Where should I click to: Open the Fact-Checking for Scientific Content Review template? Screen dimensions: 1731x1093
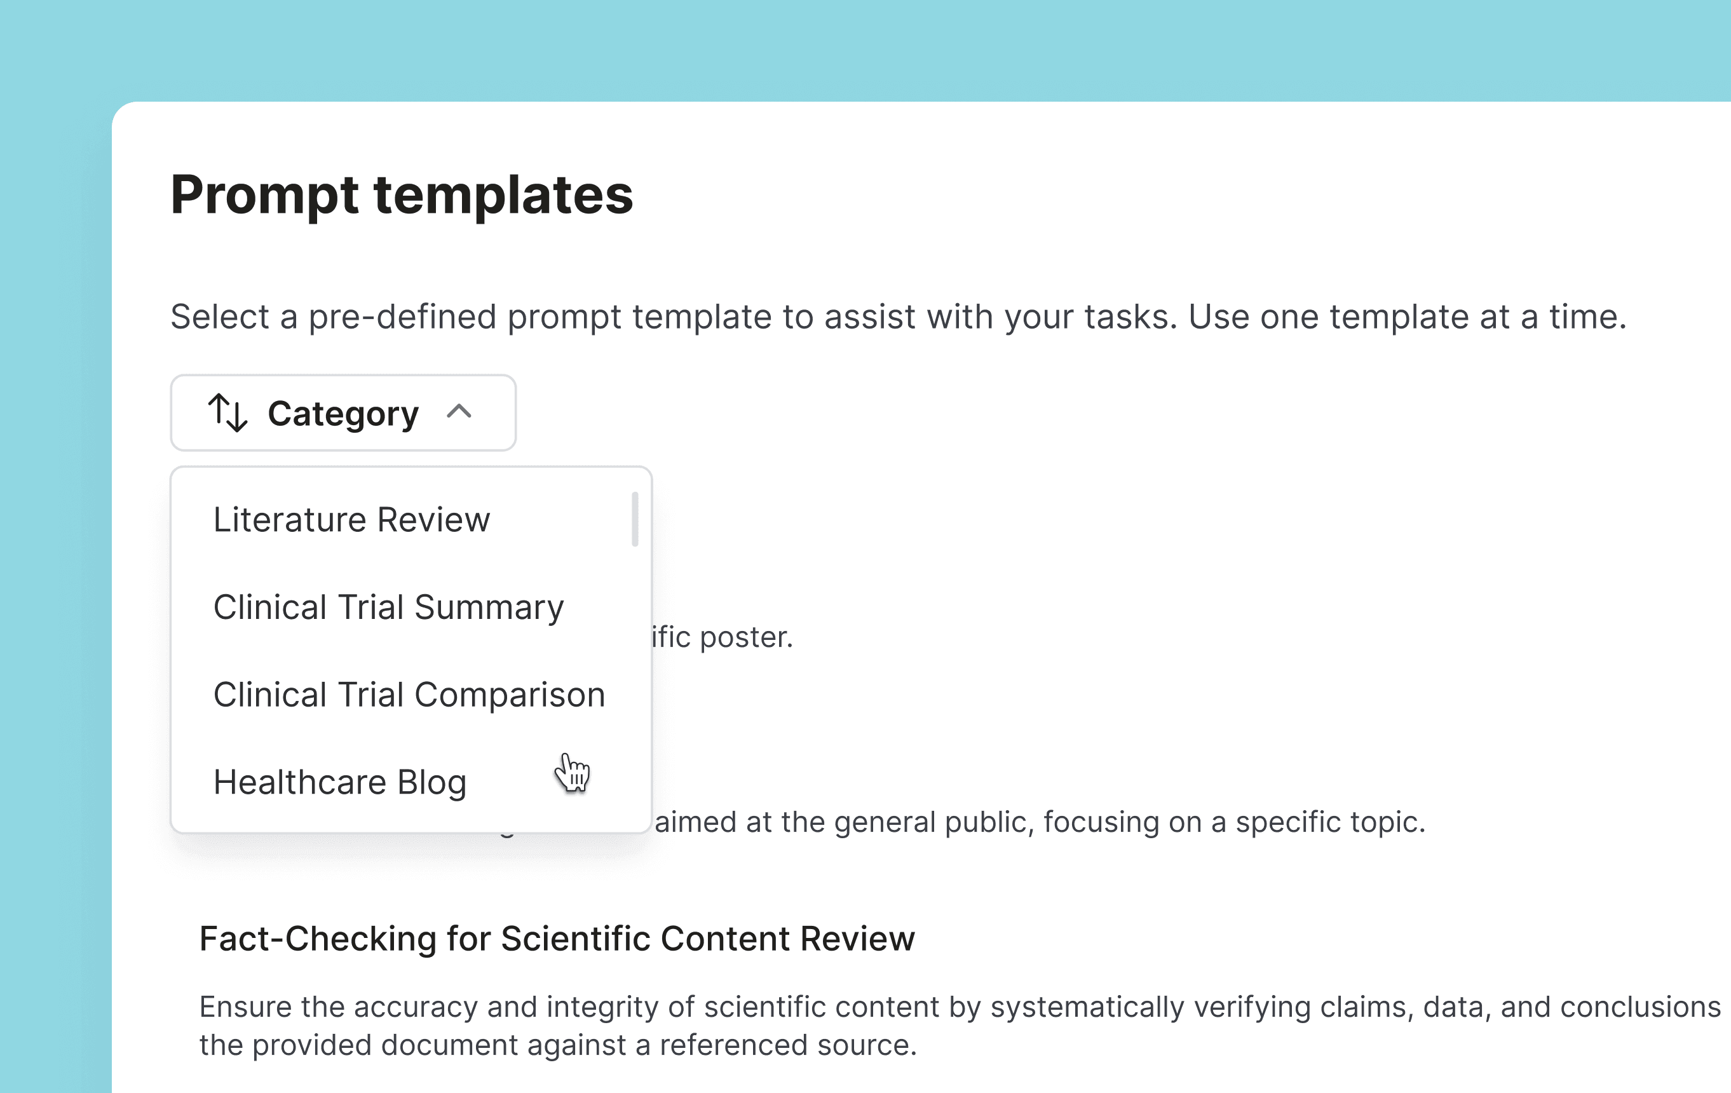pos(557,939)
